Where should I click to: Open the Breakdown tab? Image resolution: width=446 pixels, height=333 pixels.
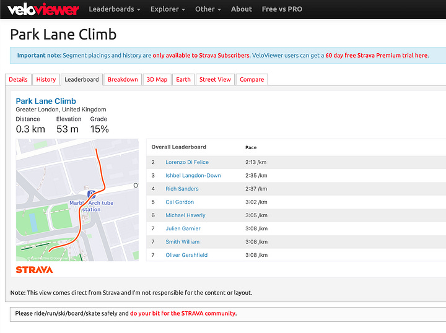123,80
